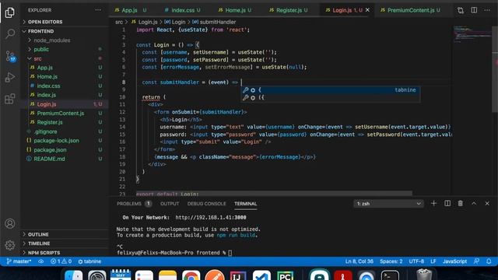Click the open changes compare icon
The image size is (498, 280).
coord(461,10)
